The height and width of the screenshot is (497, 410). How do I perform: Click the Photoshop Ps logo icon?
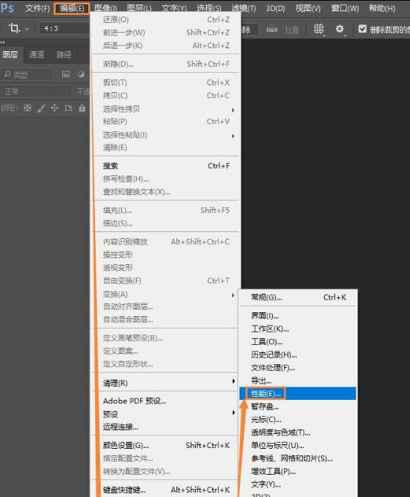[7, 7]
